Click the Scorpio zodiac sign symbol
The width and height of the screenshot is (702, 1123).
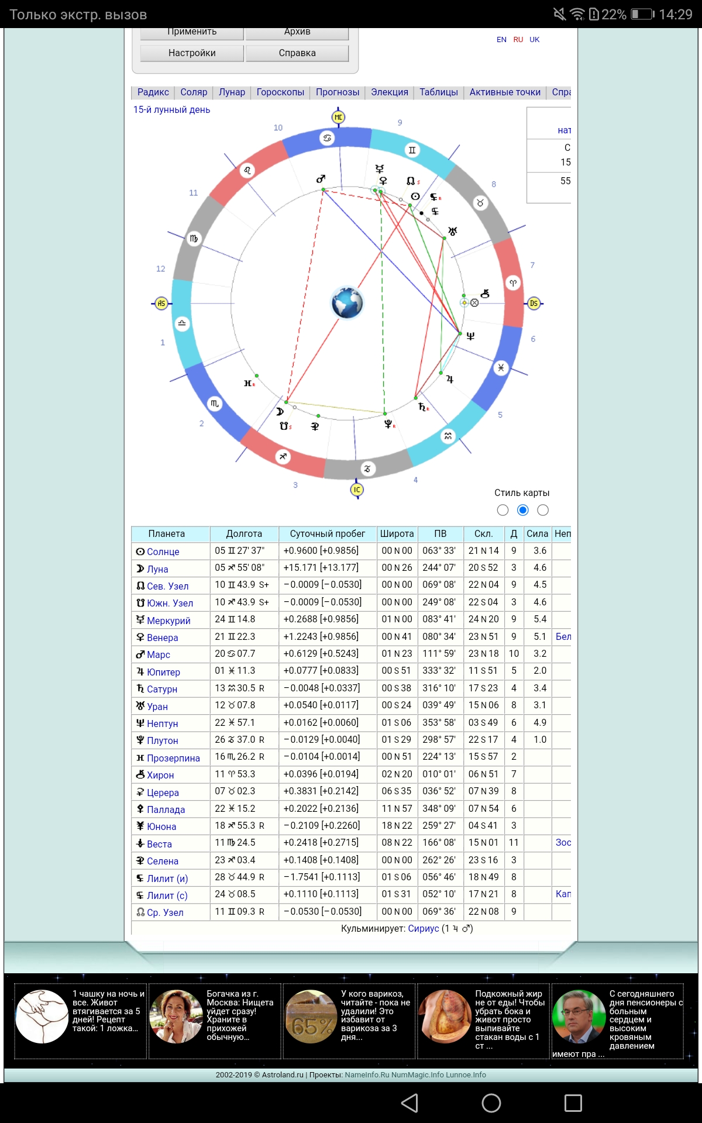(215, 404)
